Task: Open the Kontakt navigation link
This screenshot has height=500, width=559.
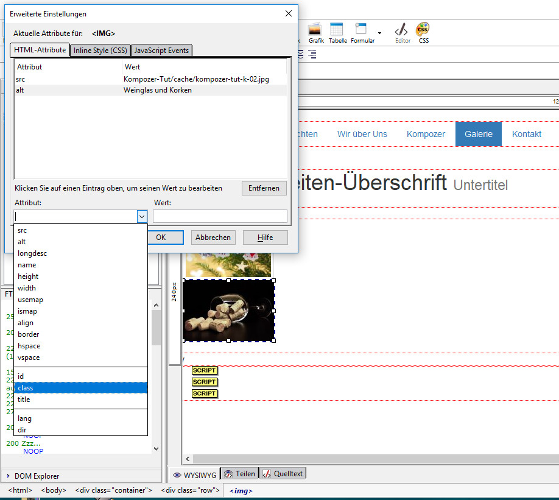Action: point(527,134)
